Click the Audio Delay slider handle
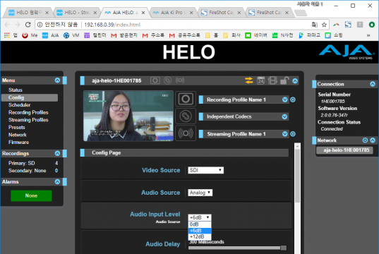This screenshot has width=379, height=254. click(284, 248)
